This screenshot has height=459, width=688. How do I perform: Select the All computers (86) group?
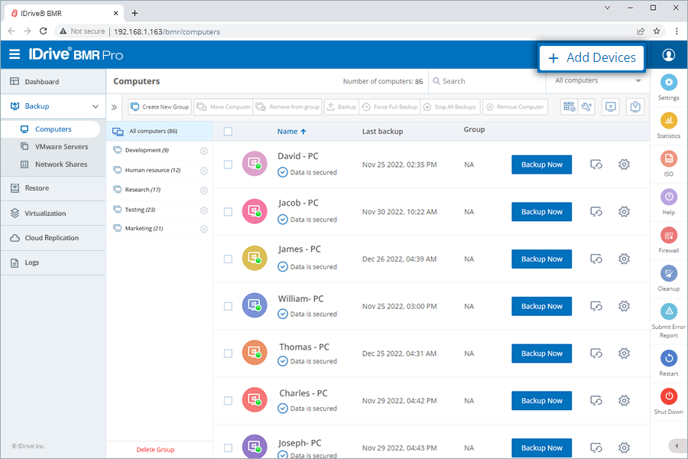click(160, 131)
